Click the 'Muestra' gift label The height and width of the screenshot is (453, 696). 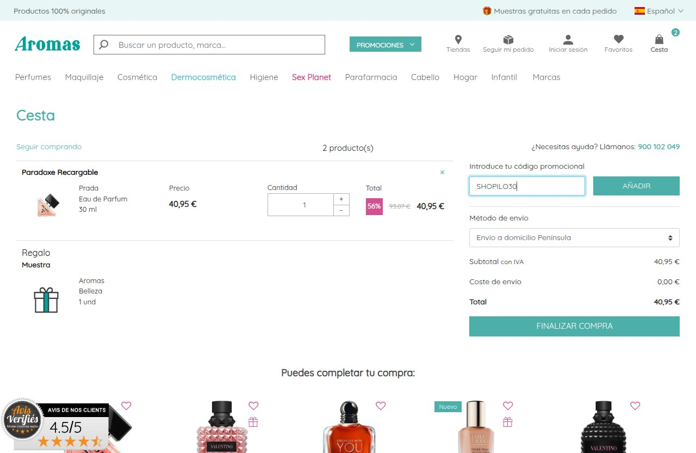[36, 265]
